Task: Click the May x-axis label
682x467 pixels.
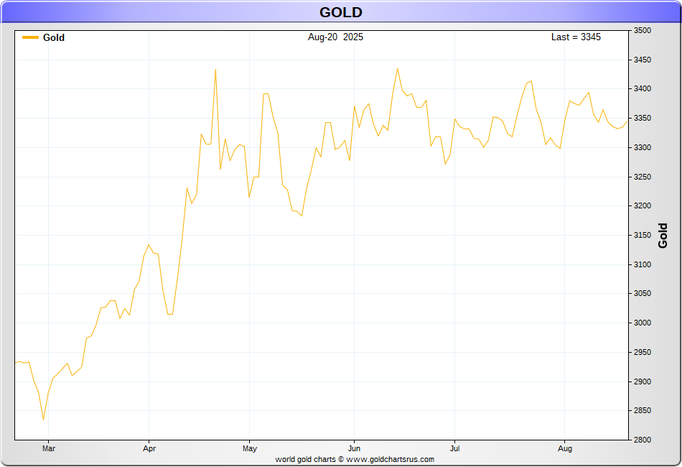Action: [250, 448]
